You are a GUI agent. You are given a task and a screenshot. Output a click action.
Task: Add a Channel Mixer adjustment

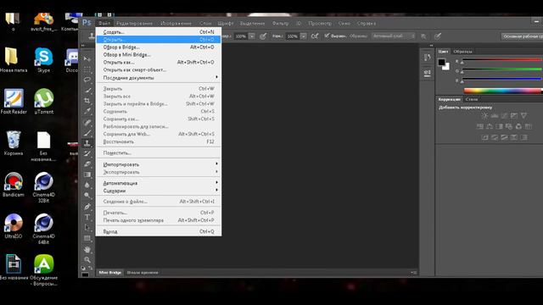518,126
